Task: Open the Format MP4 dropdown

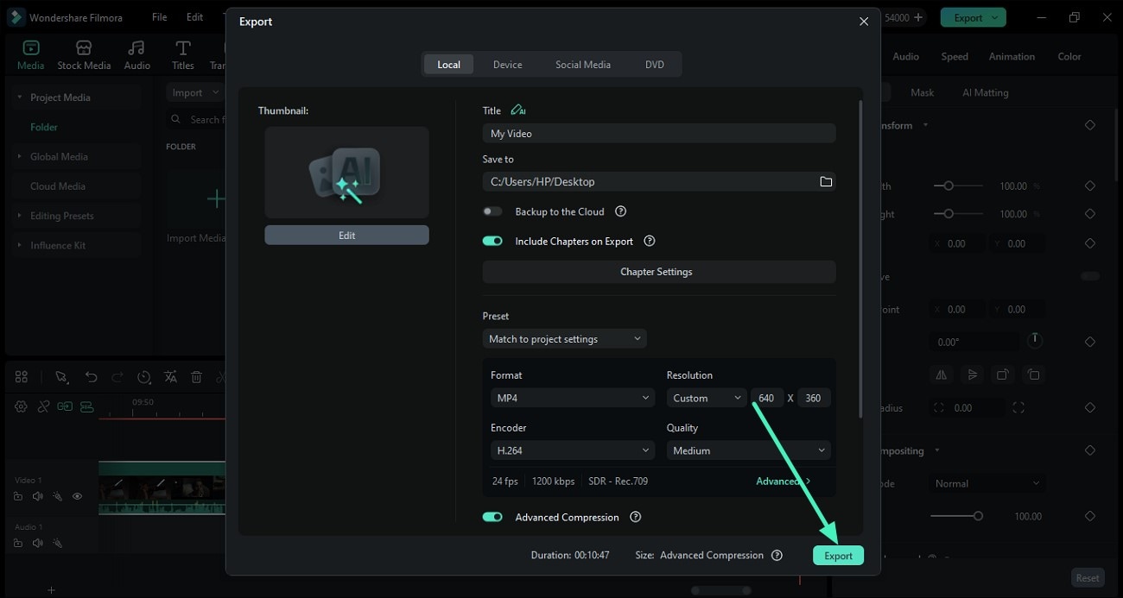Action: pyautogui.click(x=573, y=398)
